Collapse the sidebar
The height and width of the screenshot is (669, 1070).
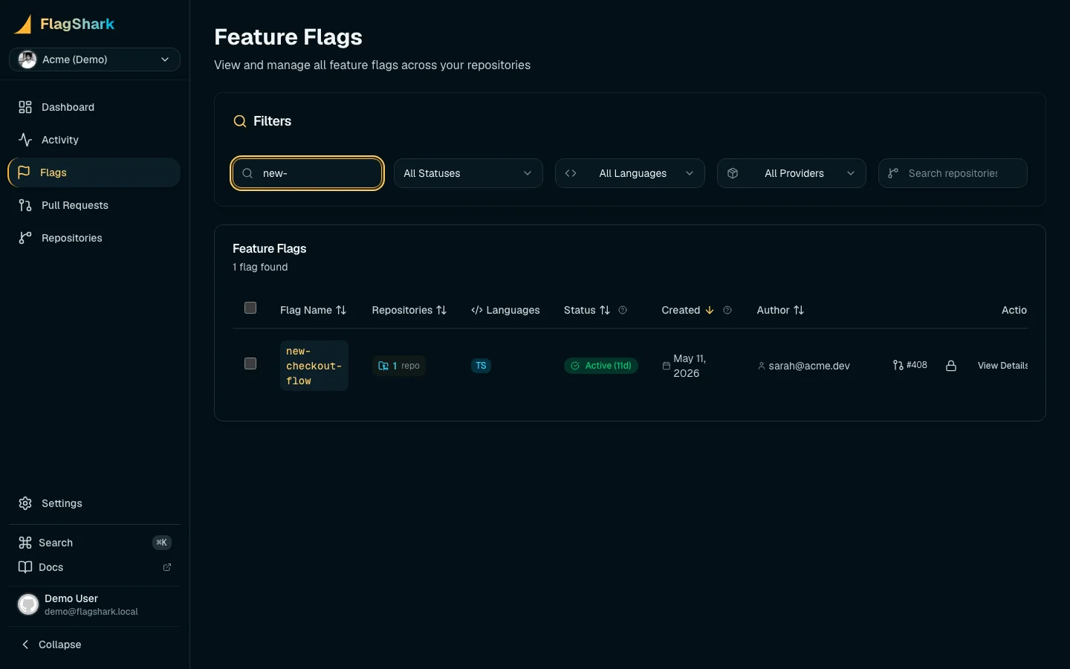(94, 644)
